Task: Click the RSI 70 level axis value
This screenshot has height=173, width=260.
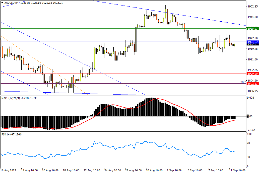Action: tap(249, 143)
